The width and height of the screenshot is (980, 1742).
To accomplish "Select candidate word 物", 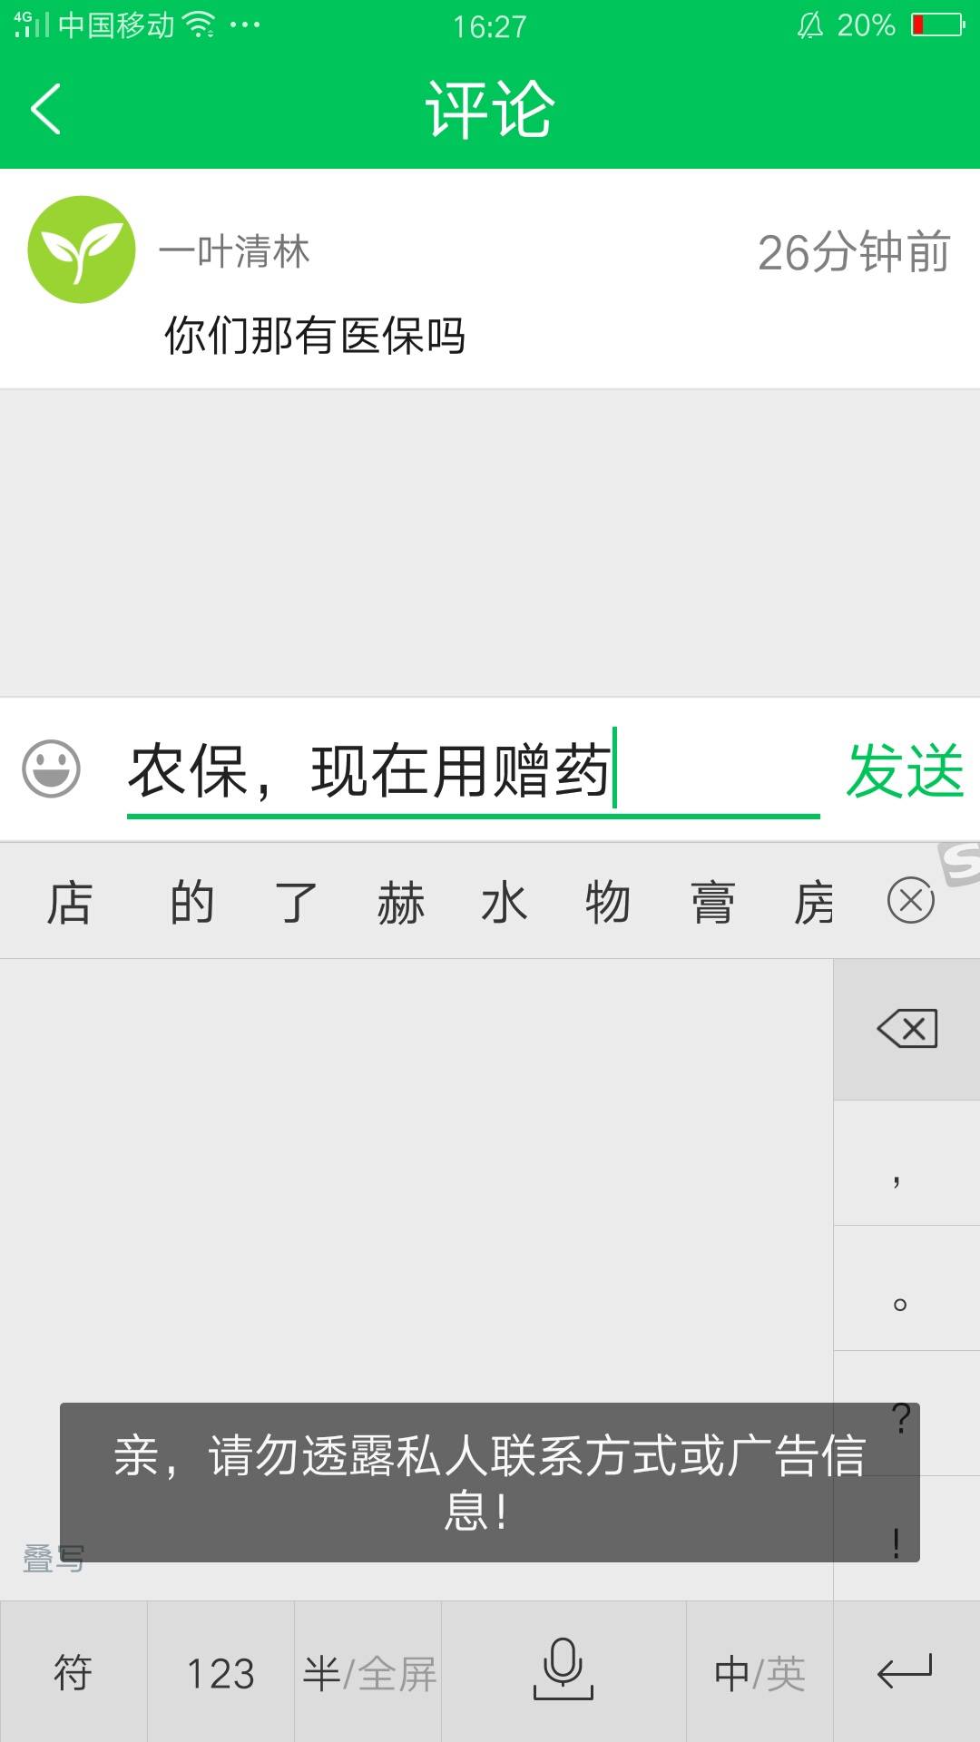I will (x=608, y=903).
